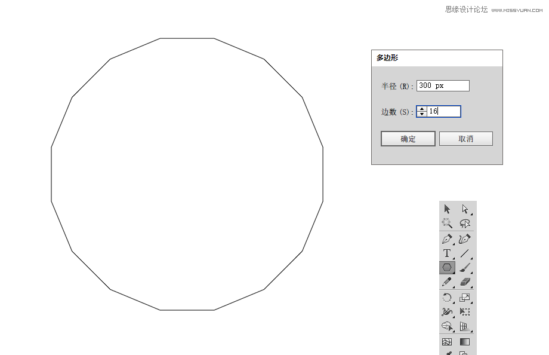Activate the Rotate tool
This screenshot has width=549, height=355.
(448, 298)
